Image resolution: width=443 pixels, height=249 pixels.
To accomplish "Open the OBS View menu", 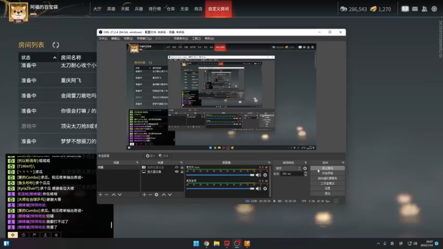I will click(128, 38).
